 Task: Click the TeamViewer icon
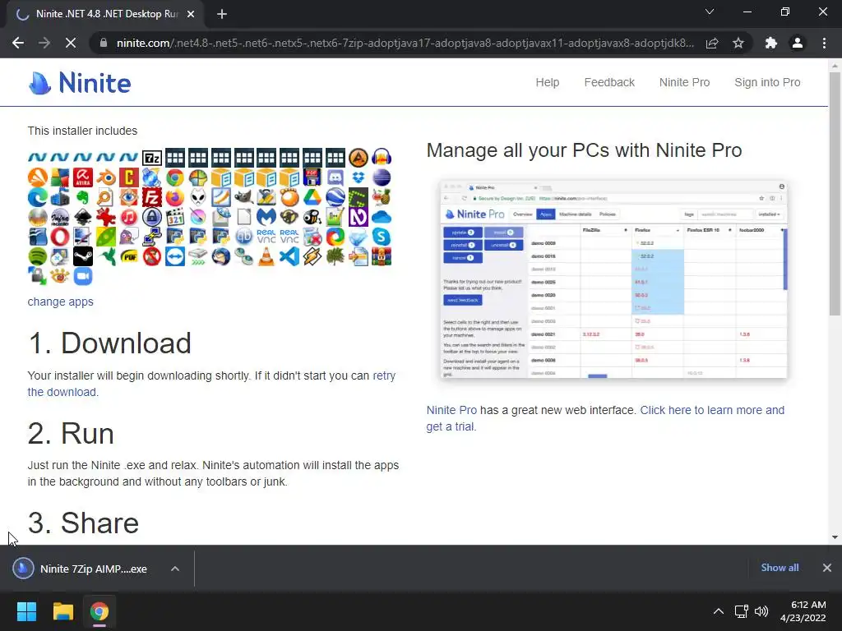(x=175, y=256)
